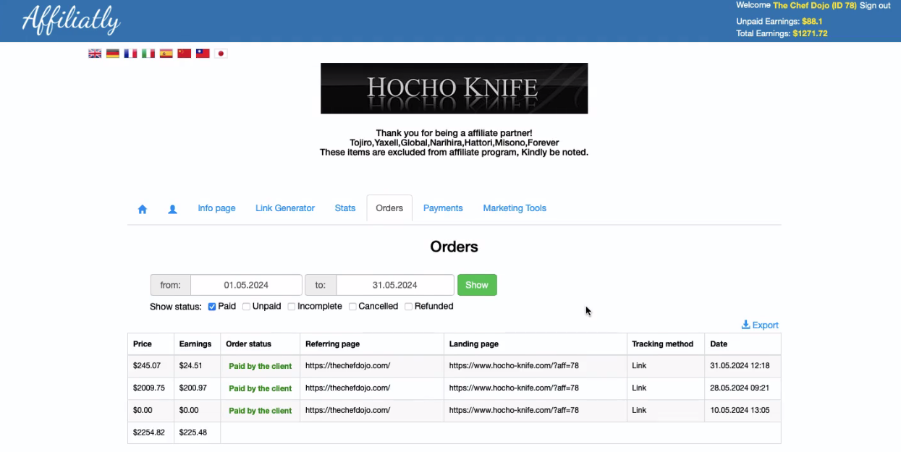Viewport: 901px width, 452px height.
Task: Open the Info page tab
Action: [216, 208]
